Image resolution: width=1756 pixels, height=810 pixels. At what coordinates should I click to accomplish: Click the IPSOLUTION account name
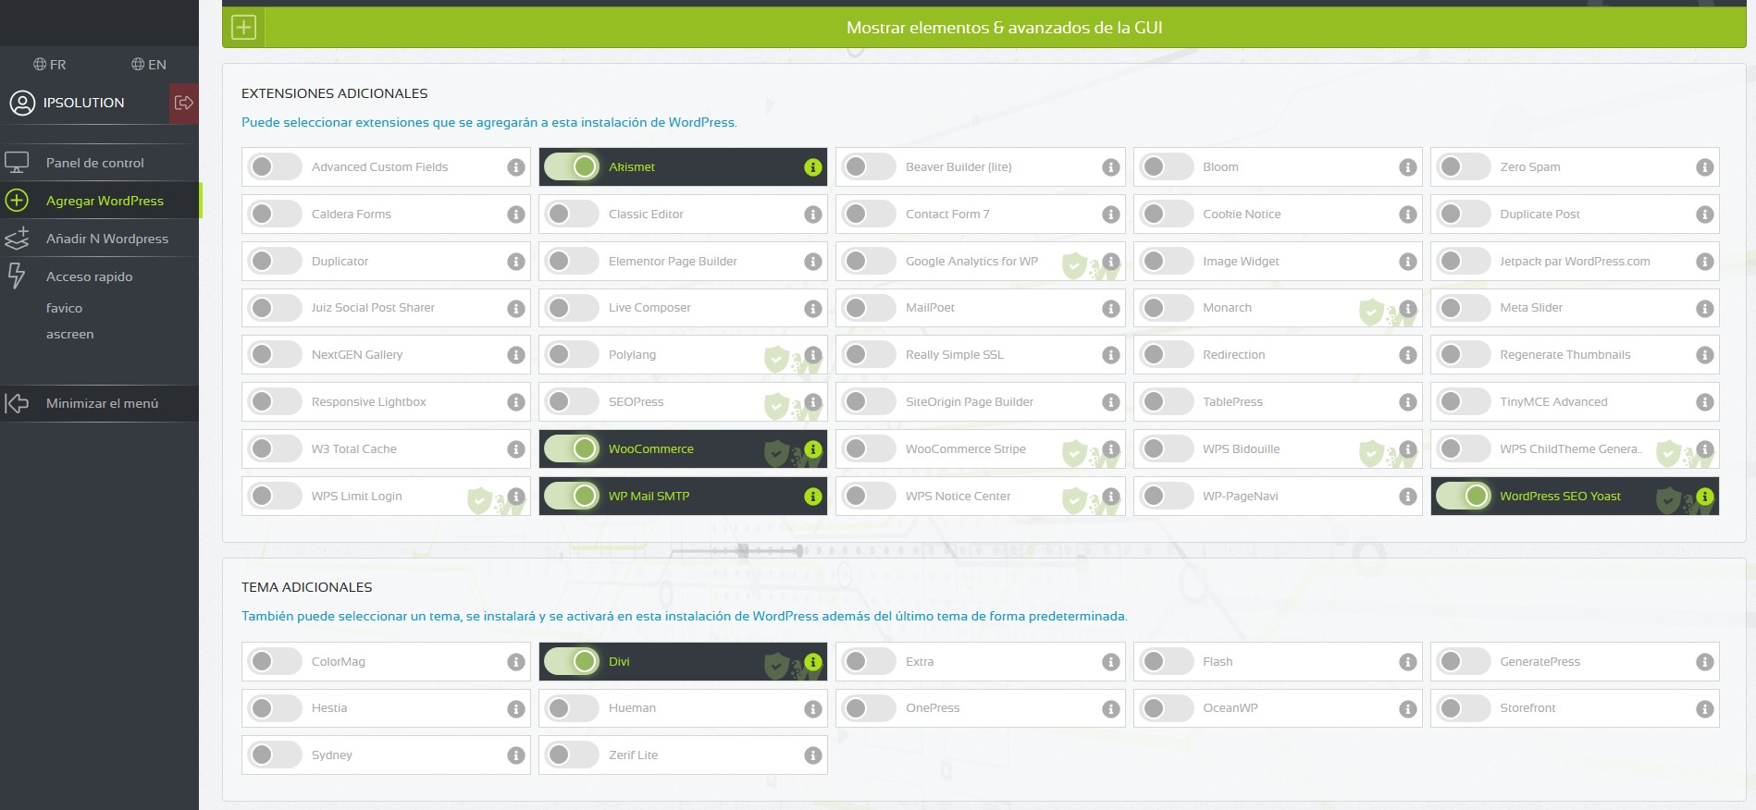click(x=83, y=103)
